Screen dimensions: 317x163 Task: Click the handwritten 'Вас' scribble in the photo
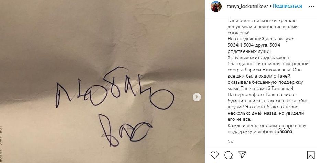(x=125, y=130)
